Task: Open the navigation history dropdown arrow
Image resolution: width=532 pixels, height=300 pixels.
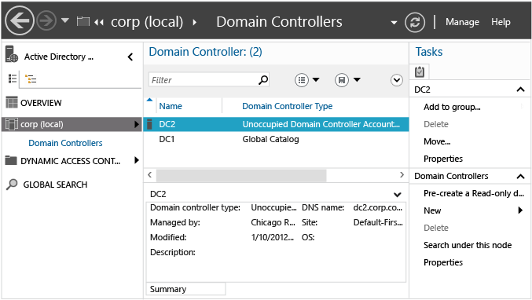Action: [65, 20]
